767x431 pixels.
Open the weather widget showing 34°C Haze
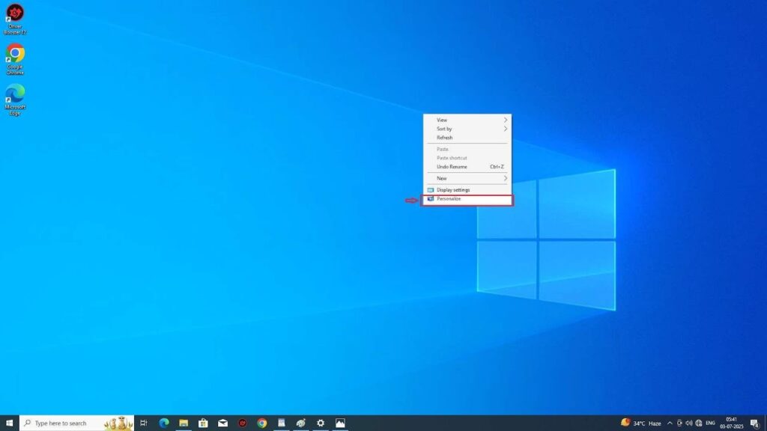tap(641, 423)
